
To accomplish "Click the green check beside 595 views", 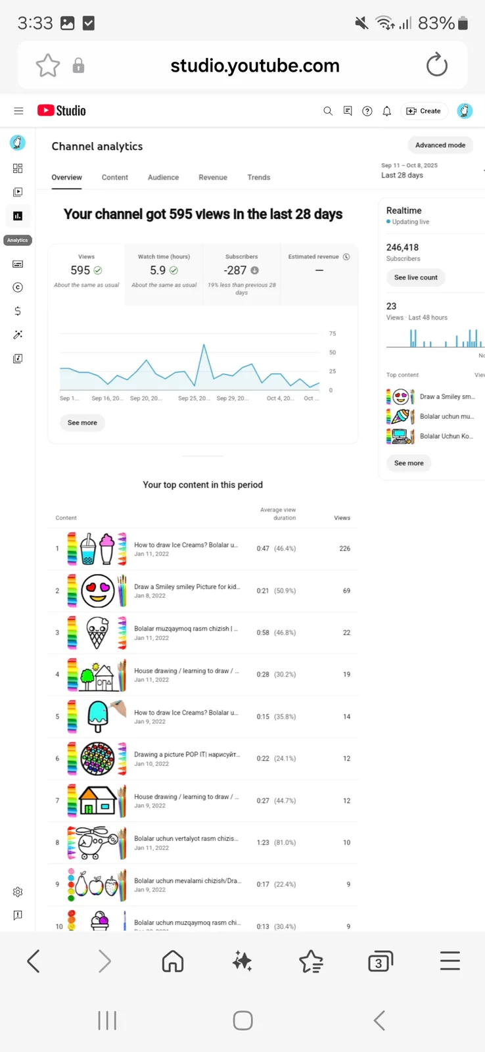I will (x=98, y=270).
